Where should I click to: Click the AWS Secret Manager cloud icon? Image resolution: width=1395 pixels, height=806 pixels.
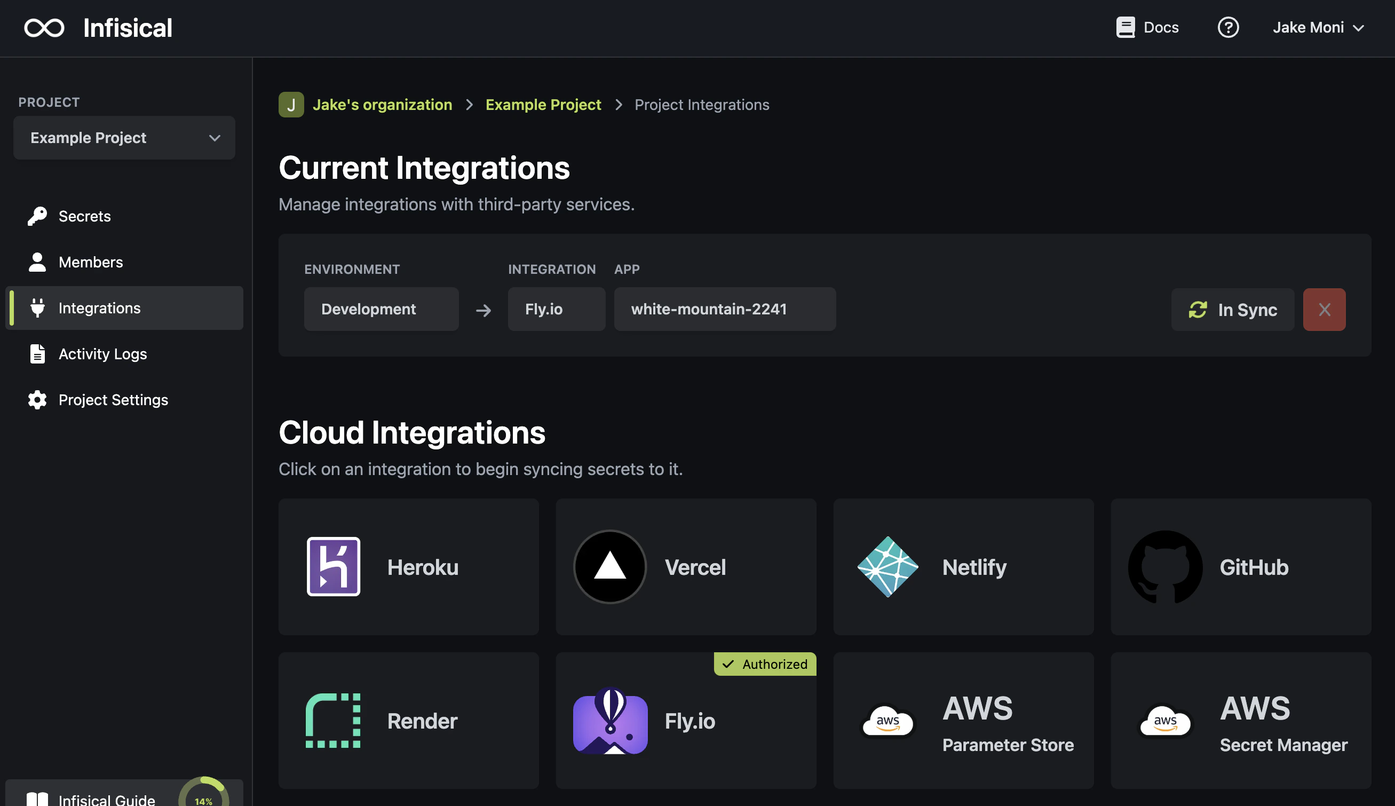click(1165, 720)
